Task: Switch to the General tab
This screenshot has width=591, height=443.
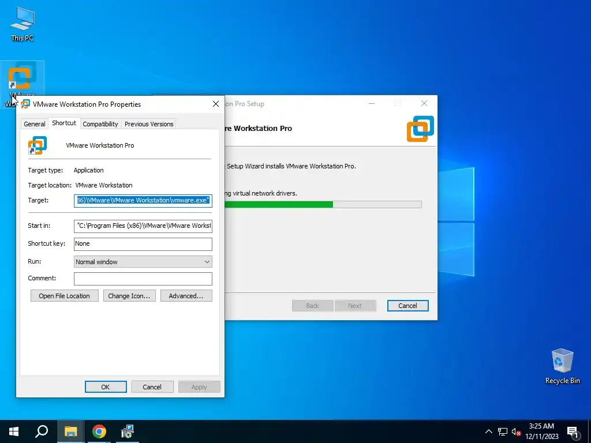Action: 34,124
